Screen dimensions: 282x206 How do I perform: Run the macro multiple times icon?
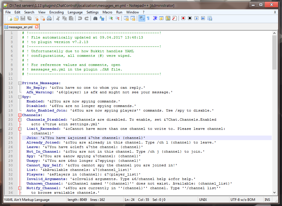point(203,18)
